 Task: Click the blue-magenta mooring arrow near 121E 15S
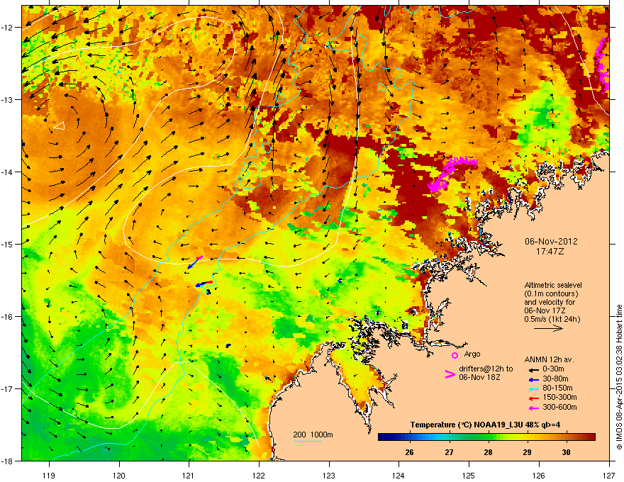pyautogui.click(x=194, y=262)
